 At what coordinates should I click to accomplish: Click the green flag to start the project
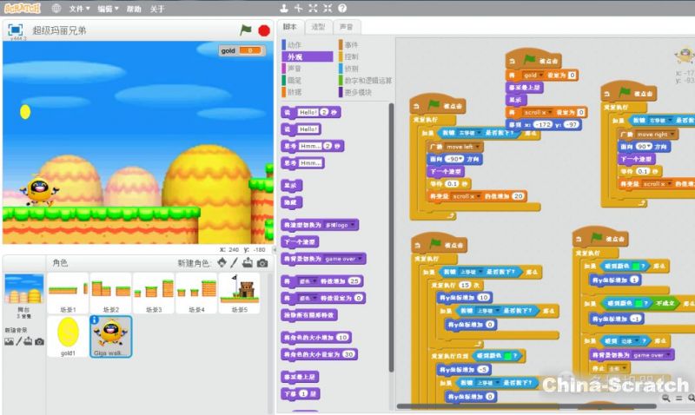click(x=246, y=30)
